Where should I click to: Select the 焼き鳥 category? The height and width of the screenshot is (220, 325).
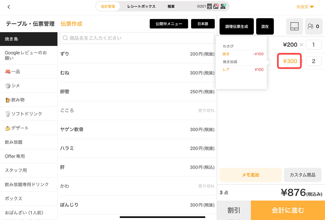[29, 39]
